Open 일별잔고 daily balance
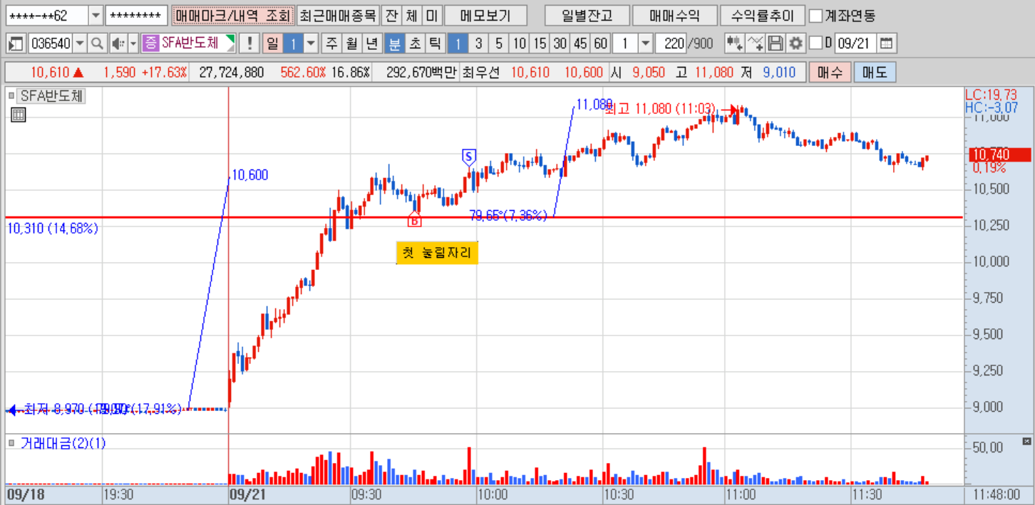The height and width of the screenshot is (505, 1035). click(x=586, y=15)
